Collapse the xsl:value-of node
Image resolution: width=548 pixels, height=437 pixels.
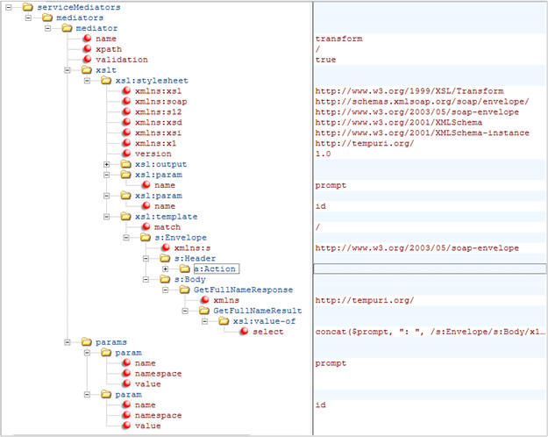tap(204, 321)
